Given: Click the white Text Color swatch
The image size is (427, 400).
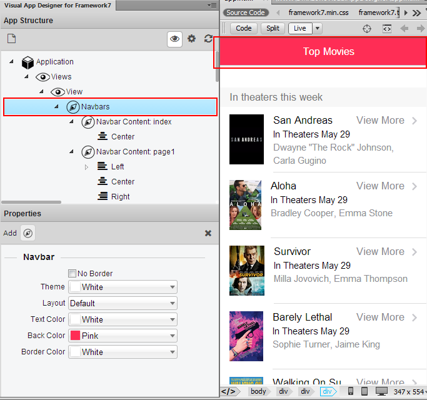Looking at the screenshot, I should (x=75, y=319).
